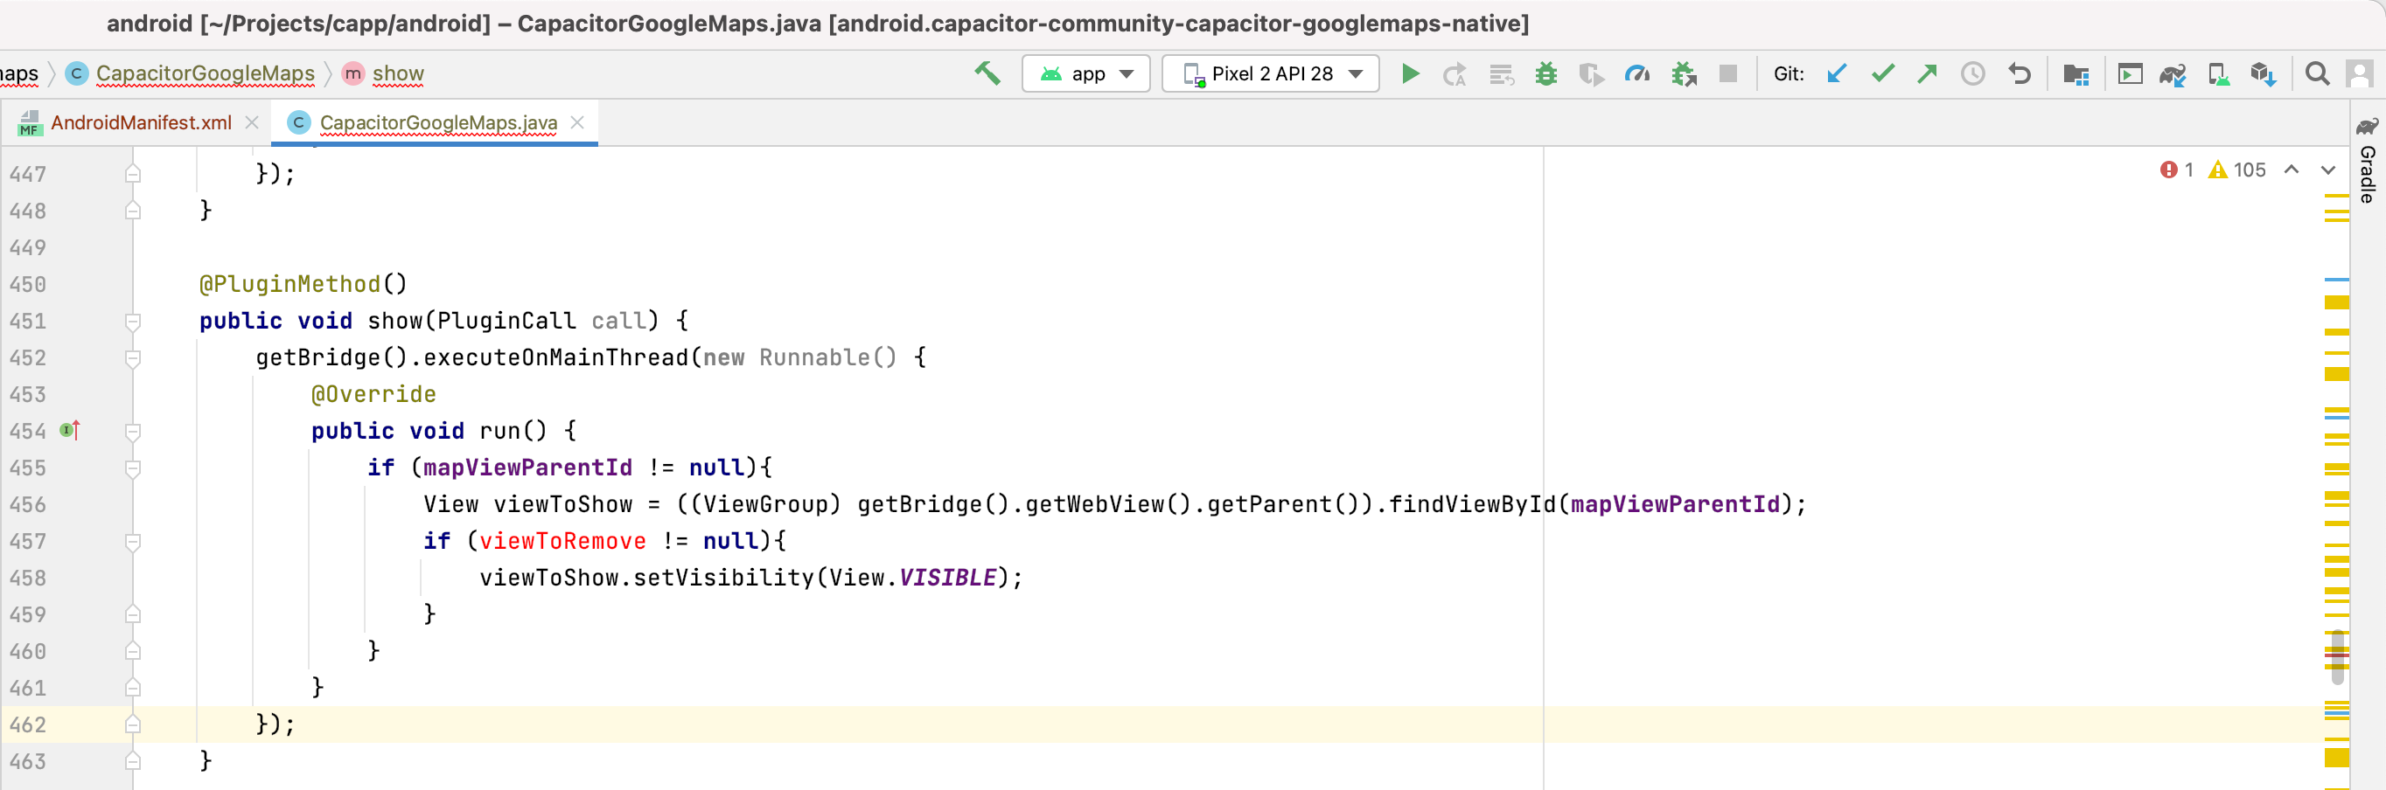Fold the Runnable block at line 452
The width and height of the screenshot is (2386, 790).
pos(132,358)
